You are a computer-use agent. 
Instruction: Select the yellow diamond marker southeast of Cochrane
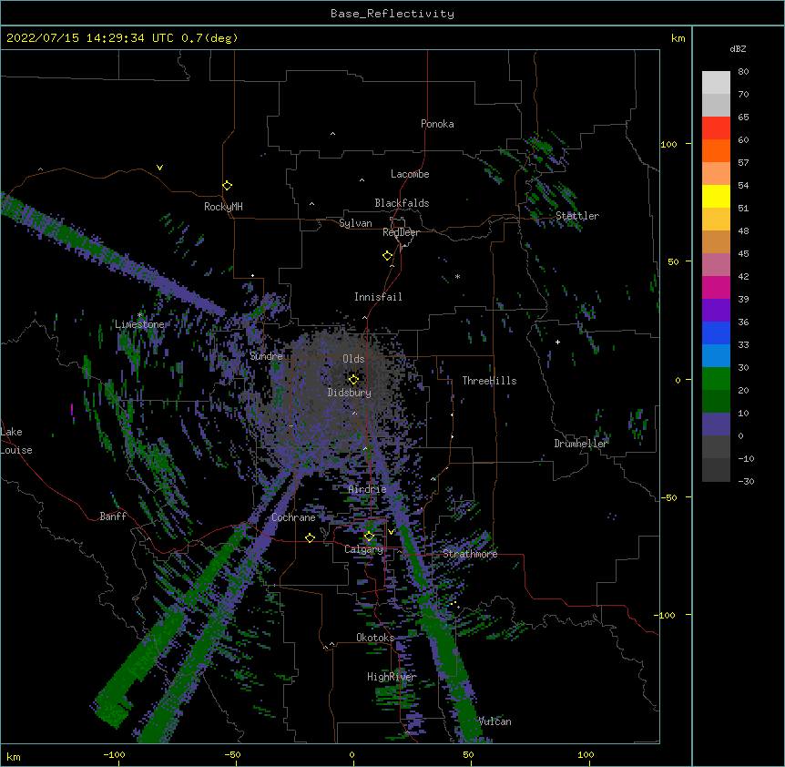[x=310, y=537]
